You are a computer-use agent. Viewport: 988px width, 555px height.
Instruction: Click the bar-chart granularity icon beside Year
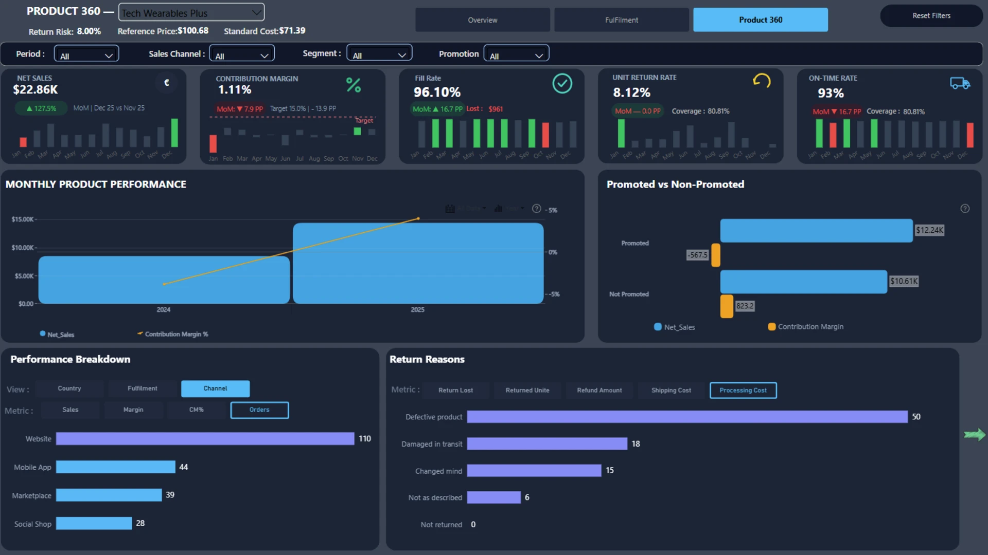point(498,208)
